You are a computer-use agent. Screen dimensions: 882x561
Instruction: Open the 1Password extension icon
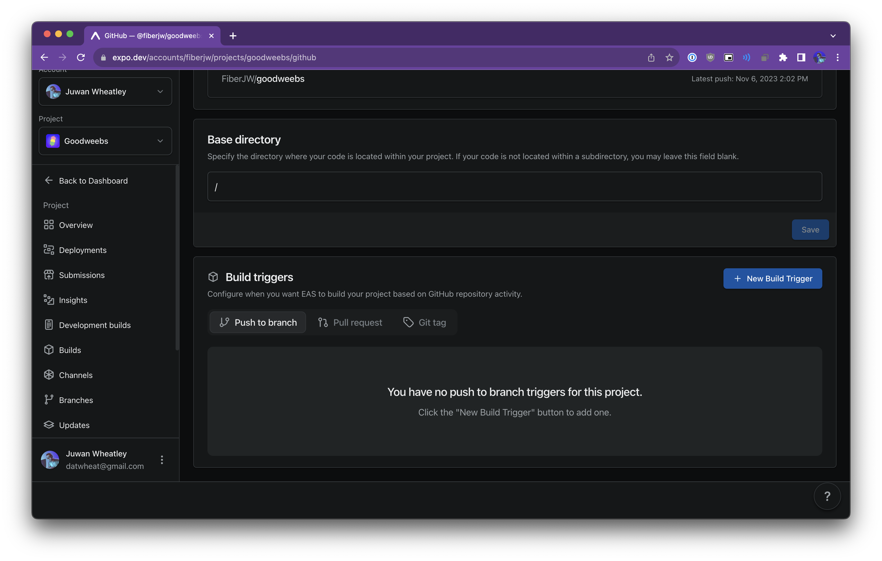(x=692, y=57)
